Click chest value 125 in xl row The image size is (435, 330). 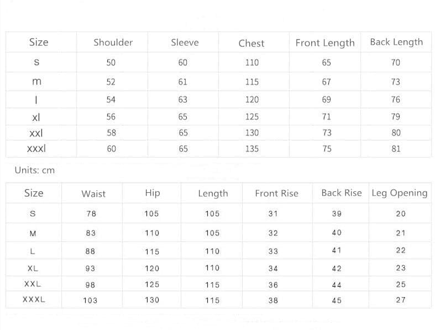pos(251,117)
